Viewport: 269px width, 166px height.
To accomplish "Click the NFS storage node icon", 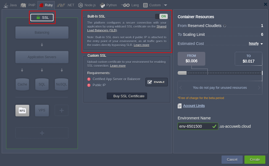I will (x=22, y=111).
